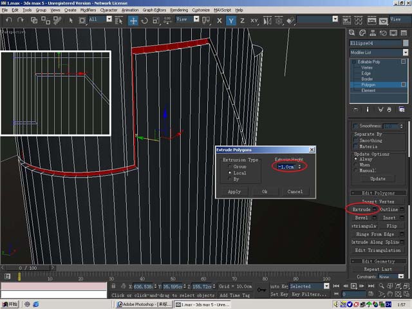This screenshot has height=309, width=412.
Task: Click the pin stack icon
Action: (355, 109)
